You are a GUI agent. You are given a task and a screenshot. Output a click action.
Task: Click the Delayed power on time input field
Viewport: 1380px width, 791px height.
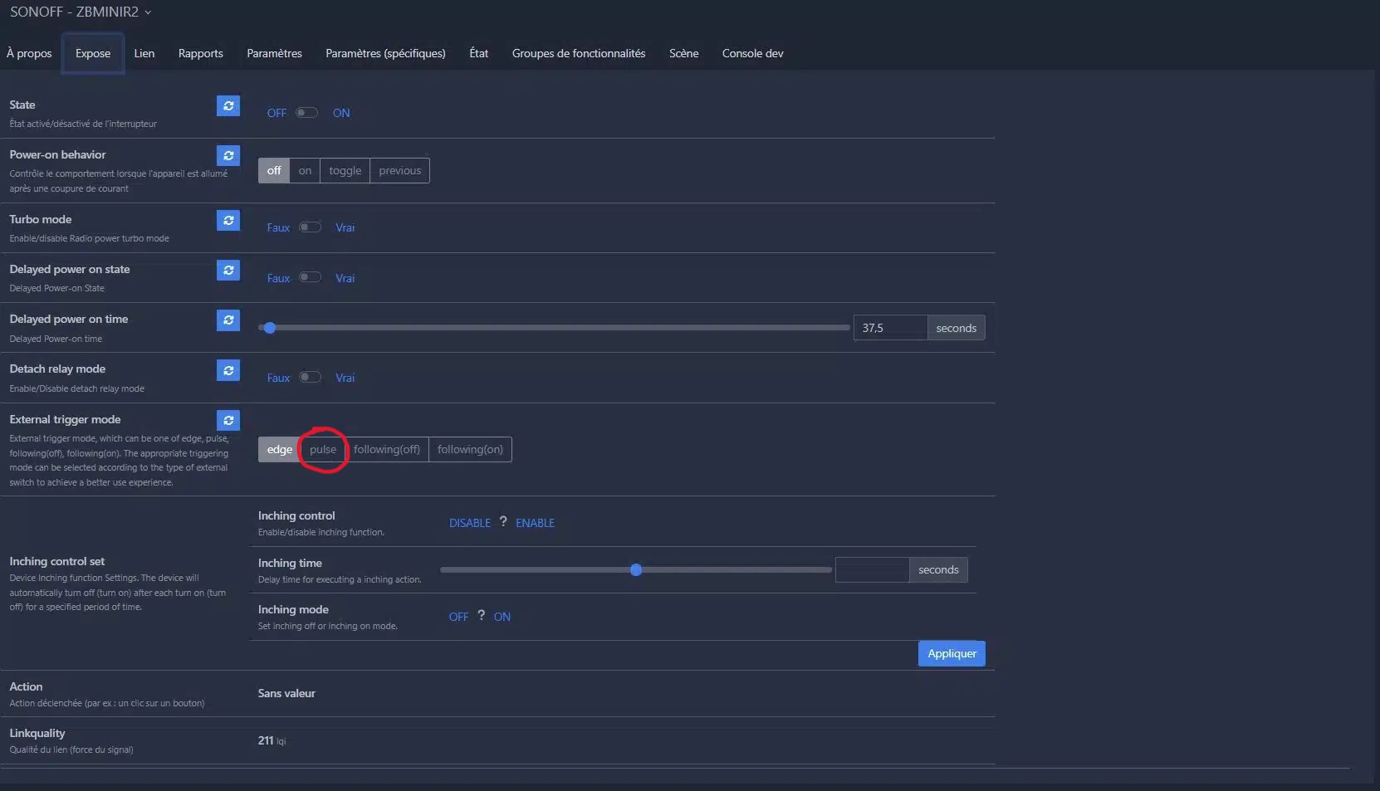889,329
